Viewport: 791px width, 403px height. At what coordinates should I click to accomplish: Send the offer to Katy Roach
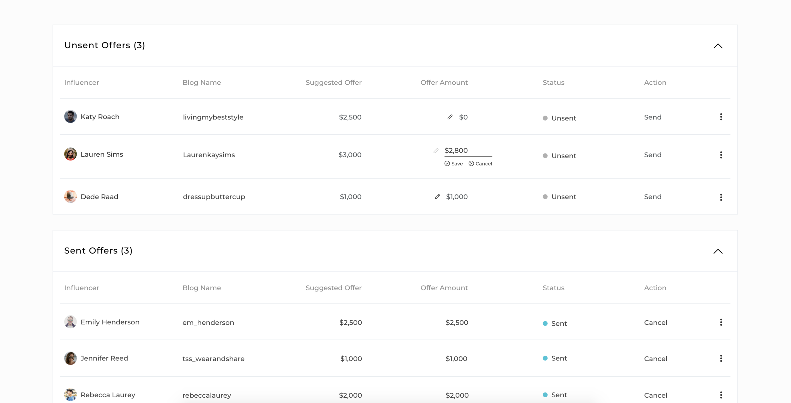[652, 117]
